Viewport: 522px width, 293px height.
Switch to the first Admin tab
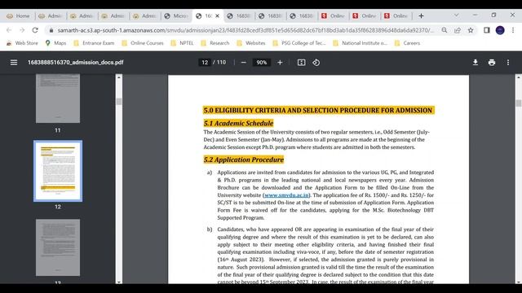pyautogui.click(x=51, y=15)
